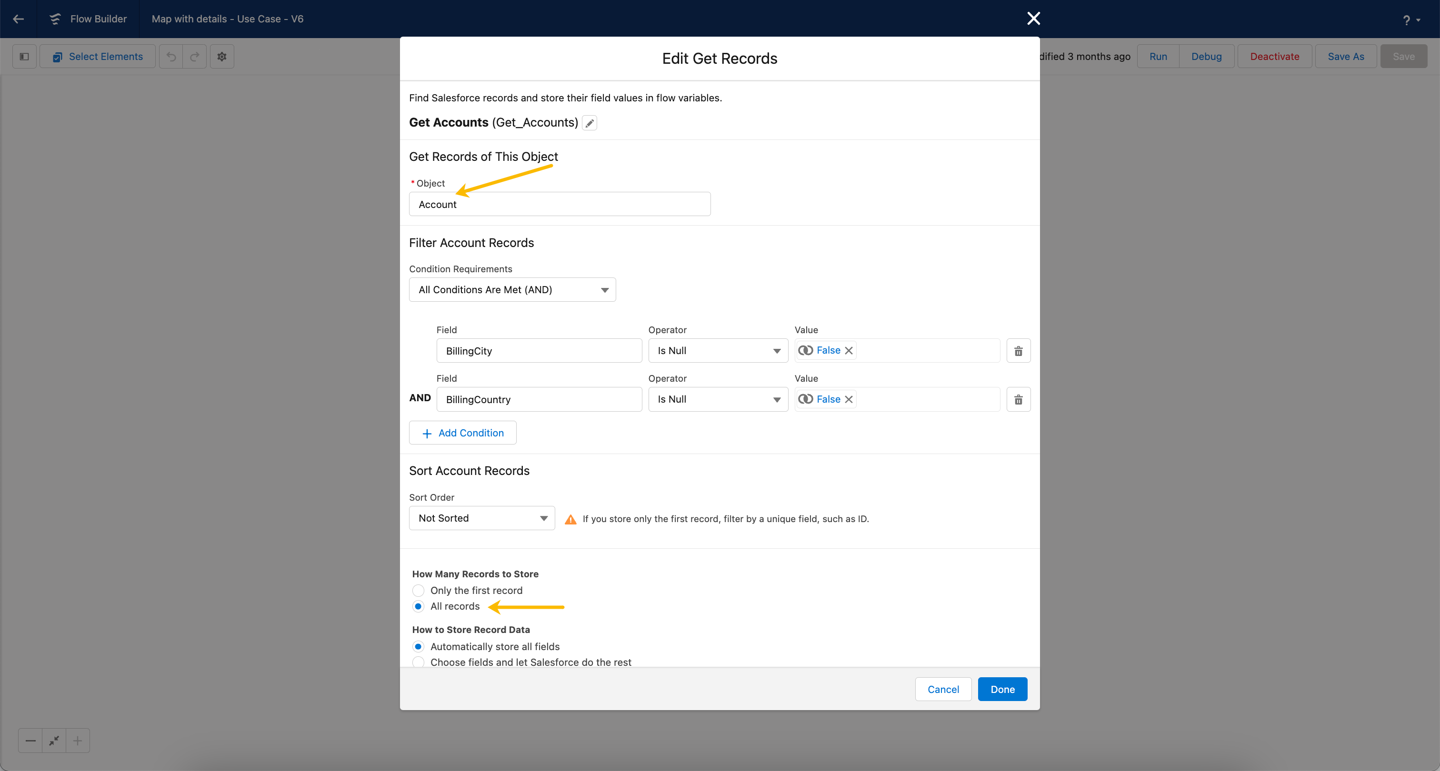Image resolution: width=1440 pixels, height=771 pixels.
Task: Choose Automatically store all fields option
Action: 418,646
